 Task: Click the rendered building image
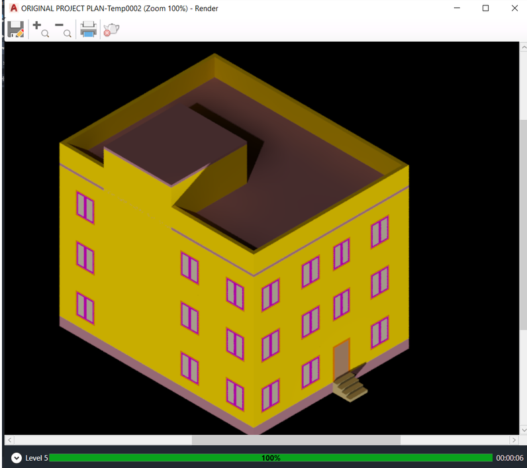(234, 244)
